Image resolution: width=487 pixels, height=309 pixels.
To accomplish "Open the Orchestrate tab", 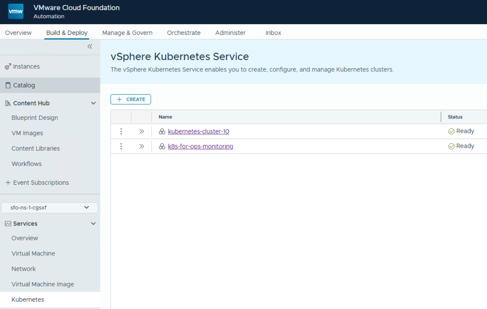I will [x=184, y=33].
